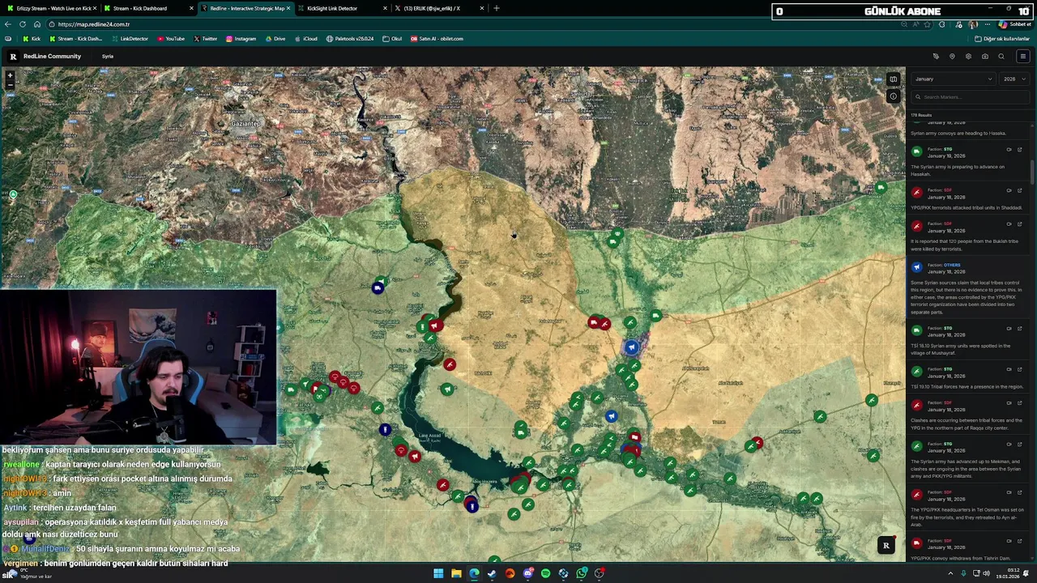
Task: Switch to the ERLIK X tab
Action: pos(437,8)
